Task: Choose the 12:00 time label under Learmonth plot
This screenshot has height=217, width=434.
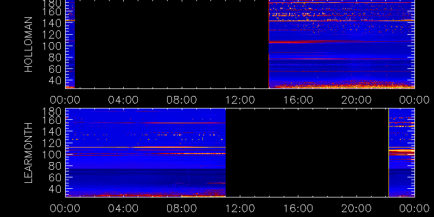Action: coord(240,208)
